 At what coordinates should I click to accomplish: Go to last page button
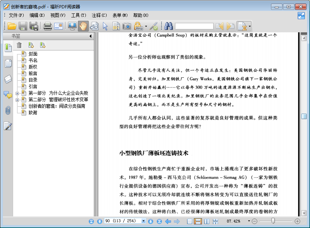click(159, 221)
